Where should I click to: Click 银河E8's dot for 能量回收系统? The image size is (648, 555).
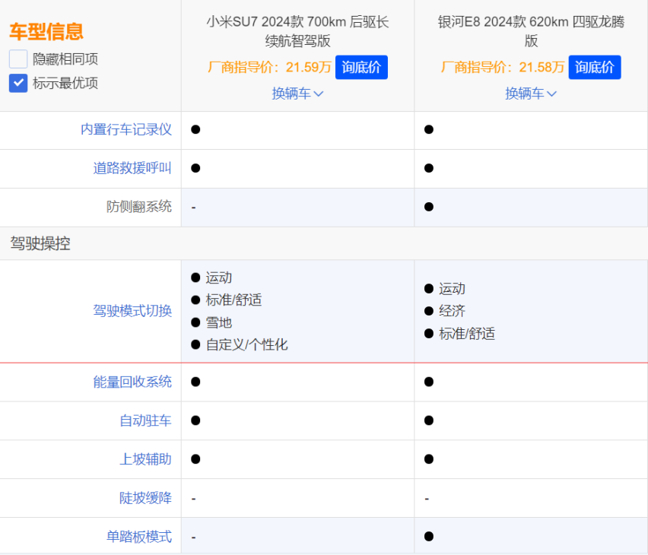pyautogui.click(x=429, y=382)
